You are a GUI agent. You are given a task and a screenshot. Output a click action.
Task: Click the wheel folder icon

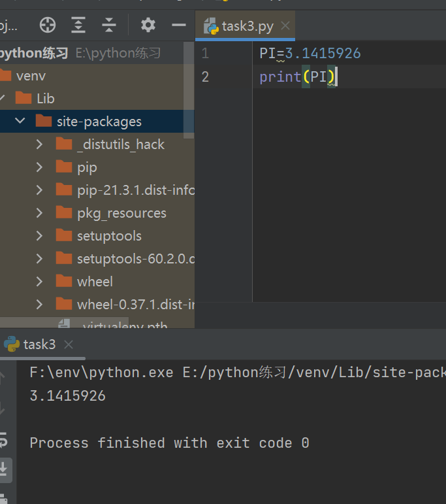[64, 281]
